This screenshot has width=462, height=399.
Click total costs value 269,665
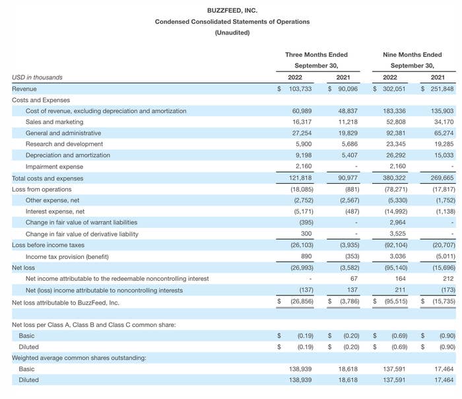[442, 178]
